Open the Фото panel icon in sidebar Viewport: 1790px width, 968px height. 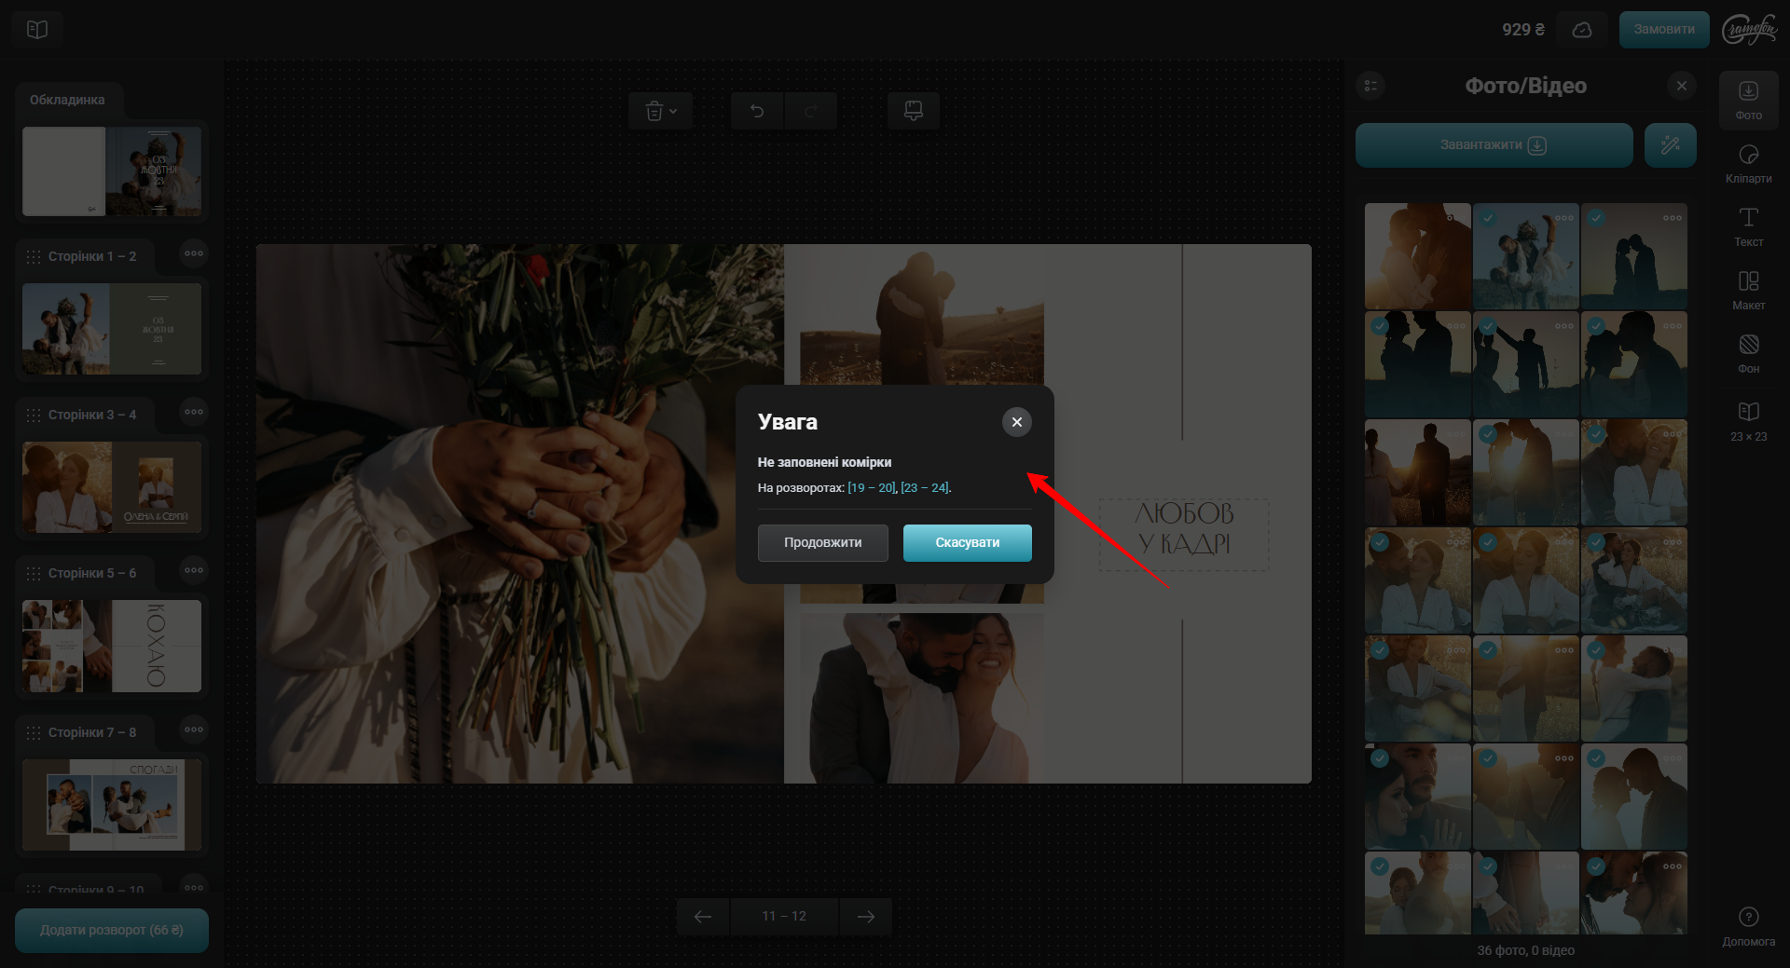click(1748, 99)
